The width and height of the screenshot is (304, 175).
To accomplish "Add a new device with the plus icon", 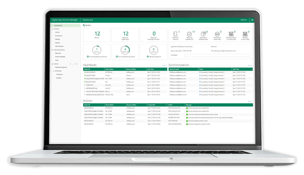I will pyautogui.click(x=70, y=64).
